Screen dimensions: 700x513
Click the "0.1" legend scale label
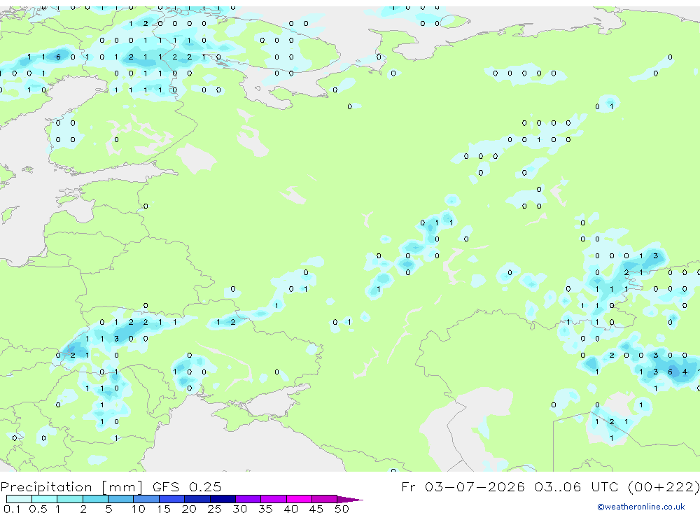tap(12, 509)
